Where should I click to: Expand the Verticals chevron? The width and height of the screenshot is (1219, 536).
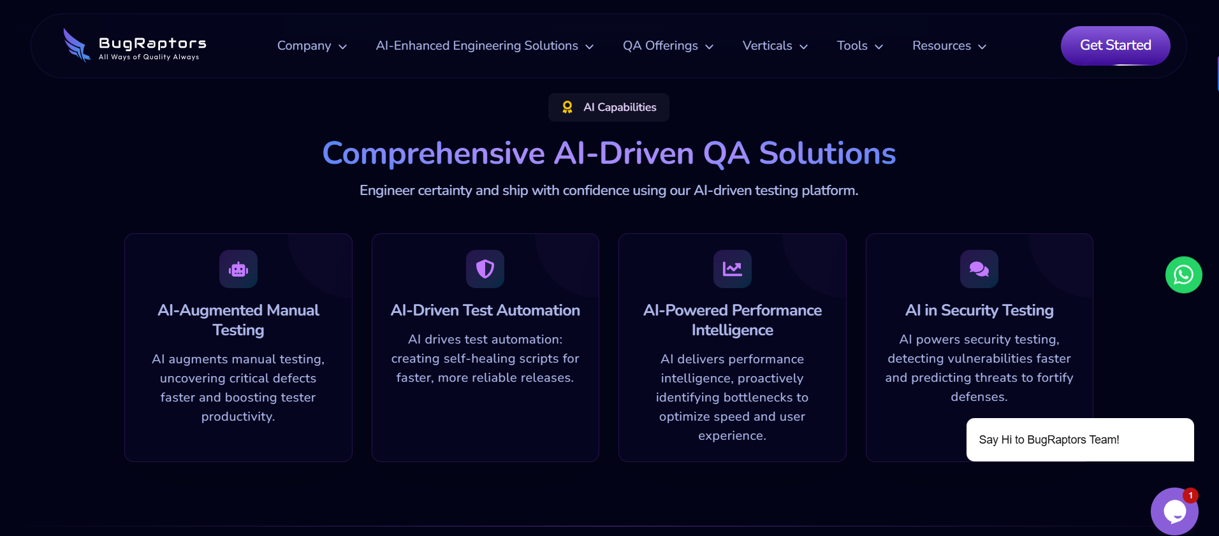click(x=804, y=47)
